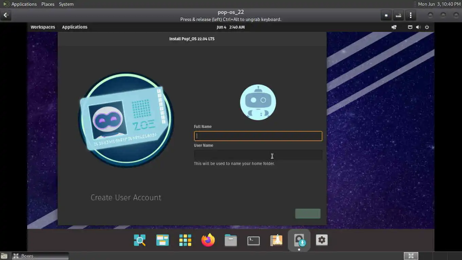The image size is (462, 260).
Task: Open the host Places menu
Action: pyautogui.click(x=48, y=4)
